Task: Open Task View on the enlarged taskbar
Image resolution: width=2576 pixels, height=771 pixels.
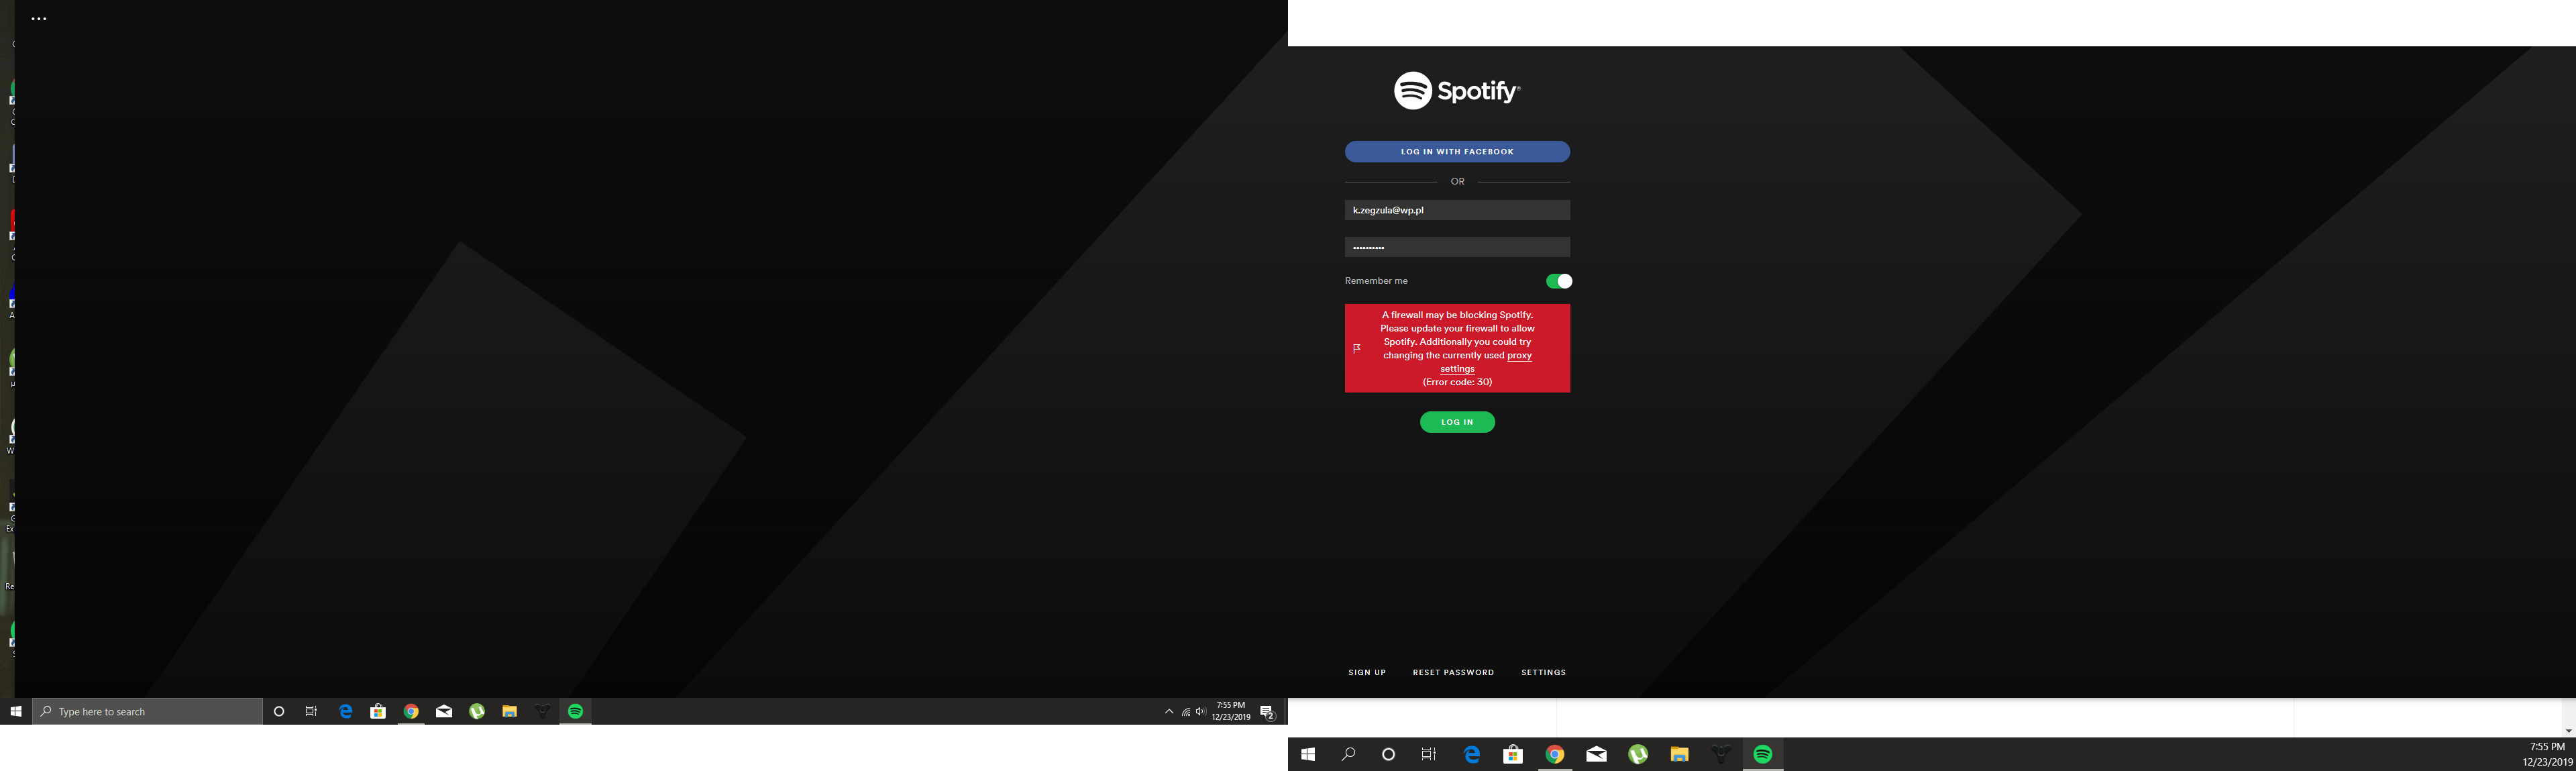Action: 1429,755
